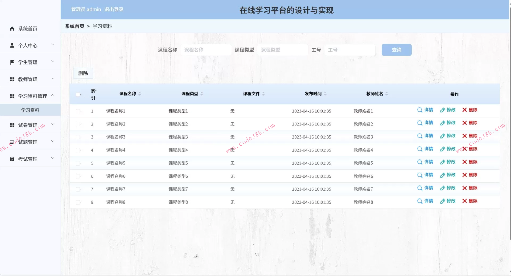Viewport: 511px width, 276px height.
Task: Open the 试题管理 sidebar menu
Action: pyautogui.click(x=28, y=142)
